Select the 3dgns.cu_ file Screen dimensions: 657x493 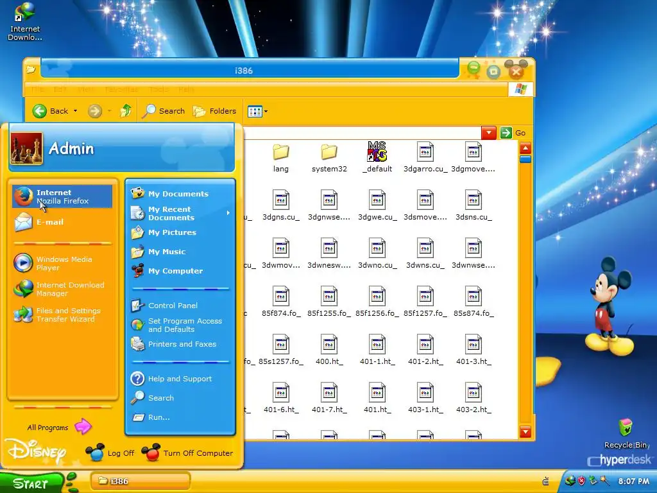(x=281, y=205)
